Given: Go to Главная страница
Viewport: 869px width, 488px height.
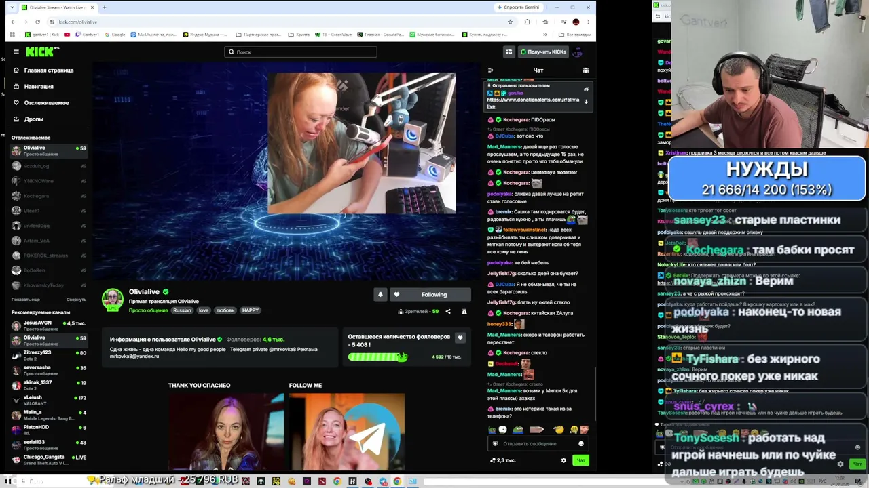Looking at the screenshot, I should 49,70.
